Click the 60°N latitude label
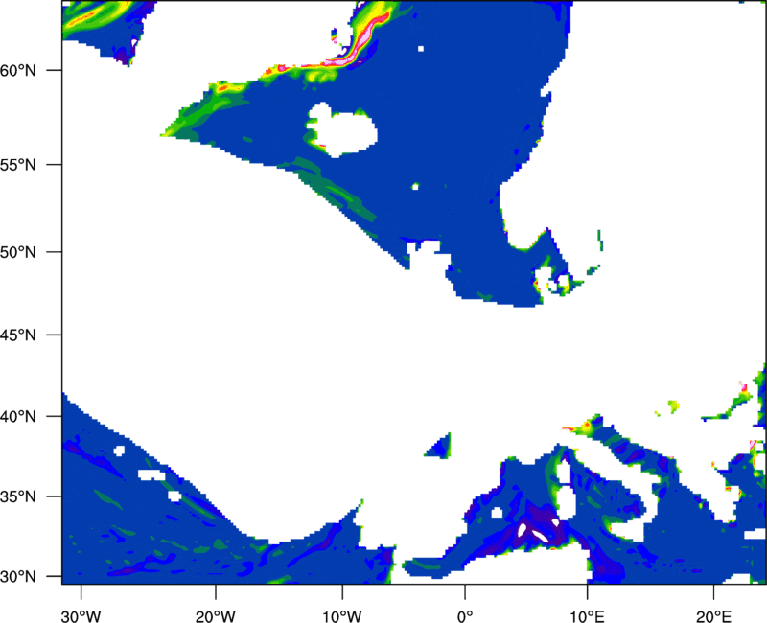 18,70
